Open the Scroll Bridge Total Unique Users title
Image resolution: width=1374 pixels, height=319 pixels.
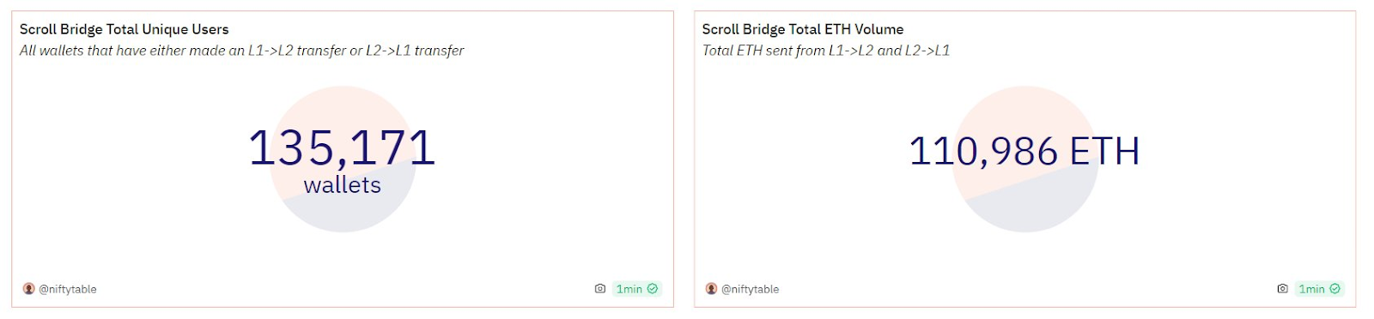pyautogui.click(x=125, y=29)
